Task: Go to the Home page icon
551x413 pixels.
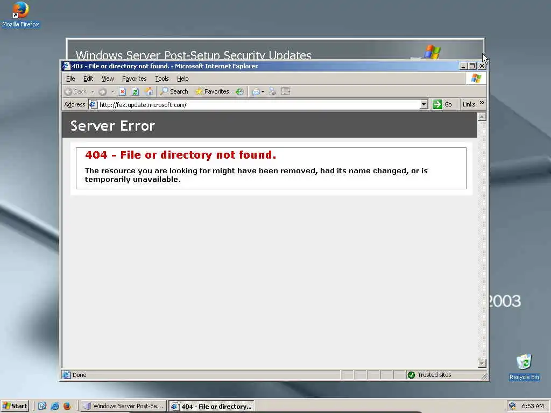Action: (x=149, y=91)
